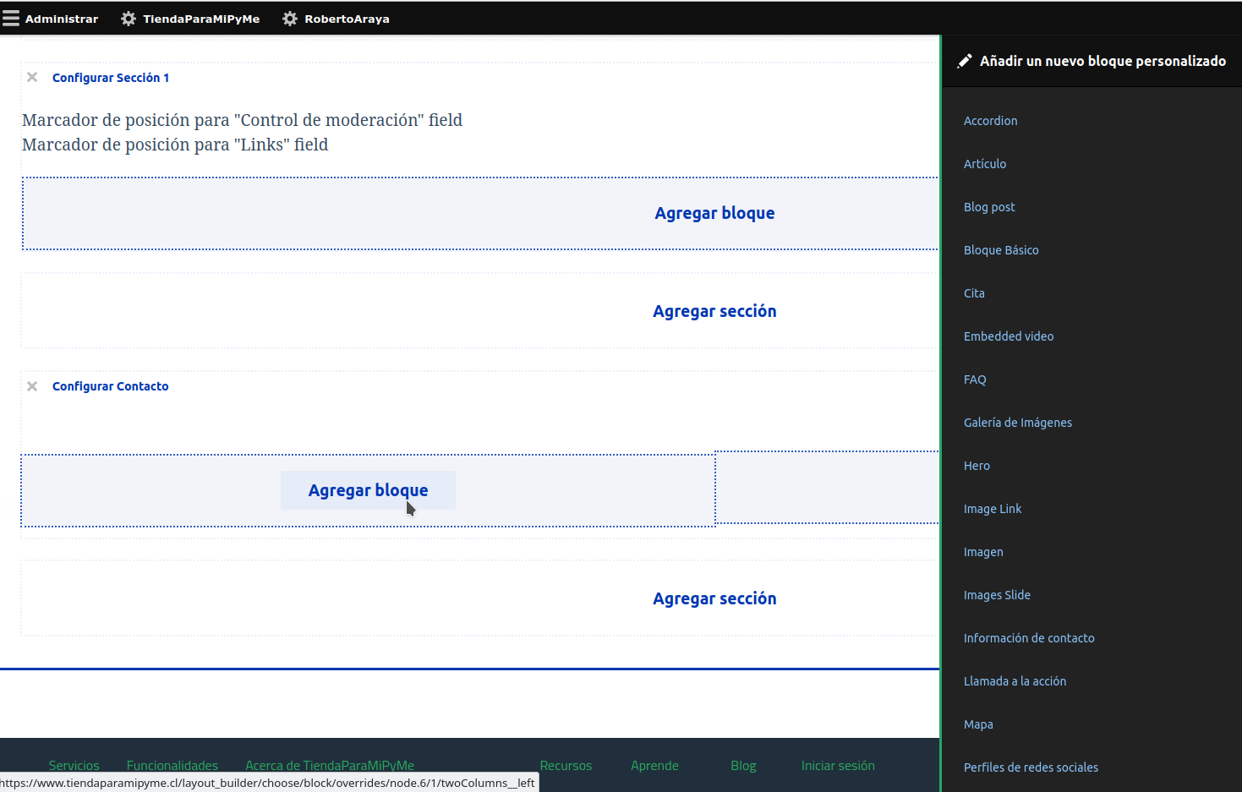Select Información de contacto block
Image resolution: width=1242 pixels, height=792 pixels.
(1029, 638)
